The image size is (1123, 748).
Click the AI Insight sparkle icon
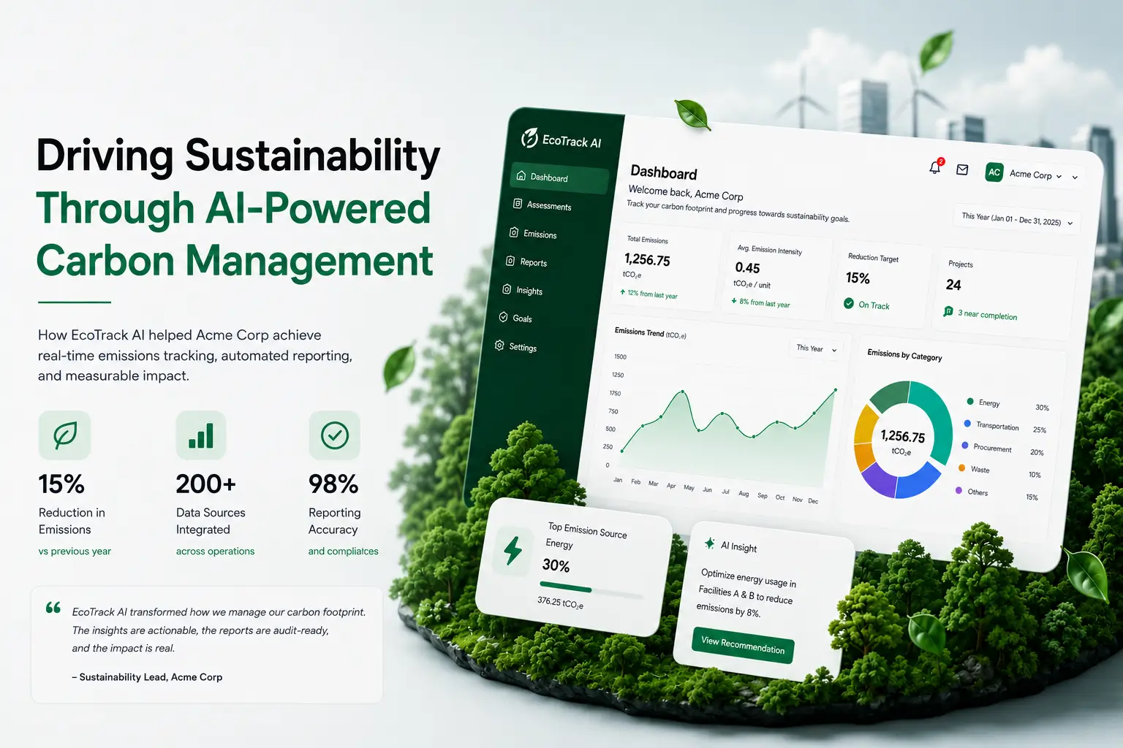click(x=709, y=543)
